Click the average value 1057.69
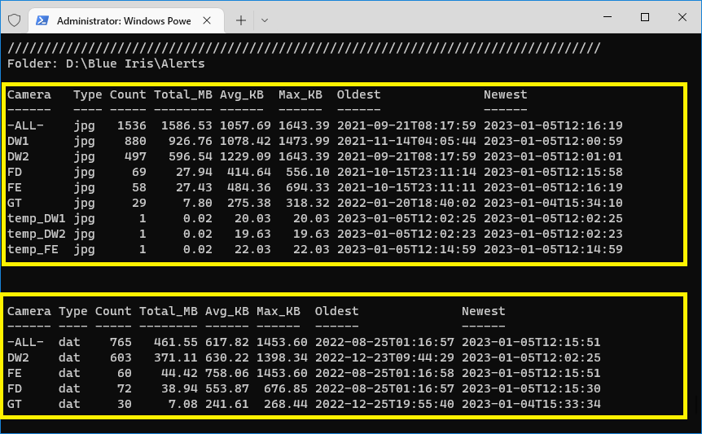The height and width of the screenshot is (434, 702). point(245,125)
